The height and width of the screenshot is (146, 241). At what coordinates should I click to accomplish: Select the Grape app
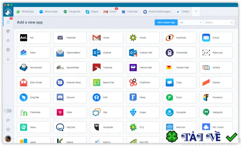click(143, 112)
